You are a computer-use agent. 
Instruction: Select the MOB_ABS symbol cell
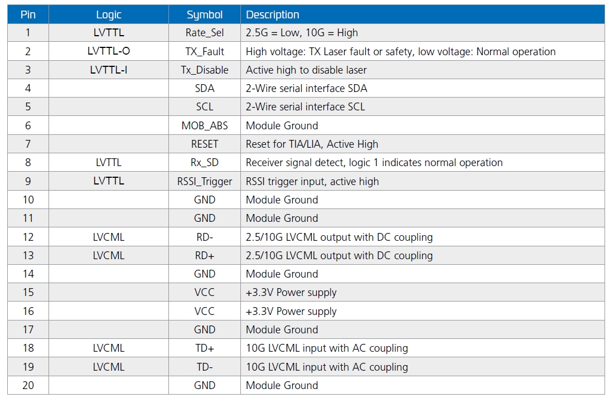[x=205, y=125]
